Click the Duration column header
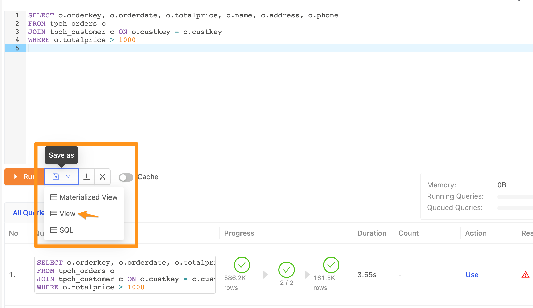 [x=372, y=233]
